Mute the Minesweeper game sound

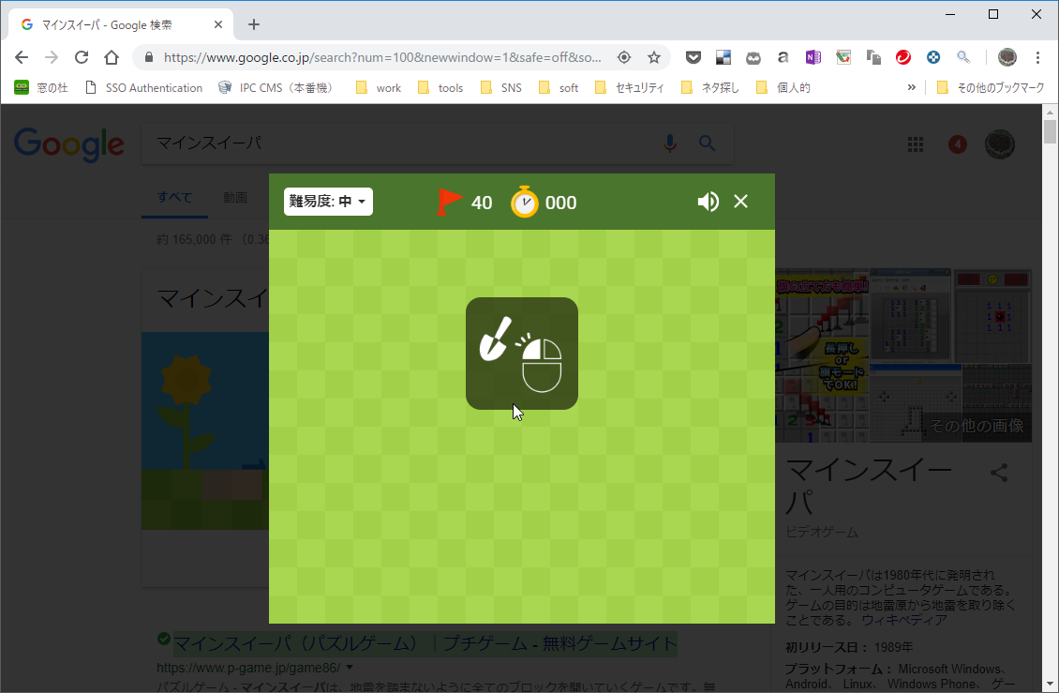(x=708, y=201)
